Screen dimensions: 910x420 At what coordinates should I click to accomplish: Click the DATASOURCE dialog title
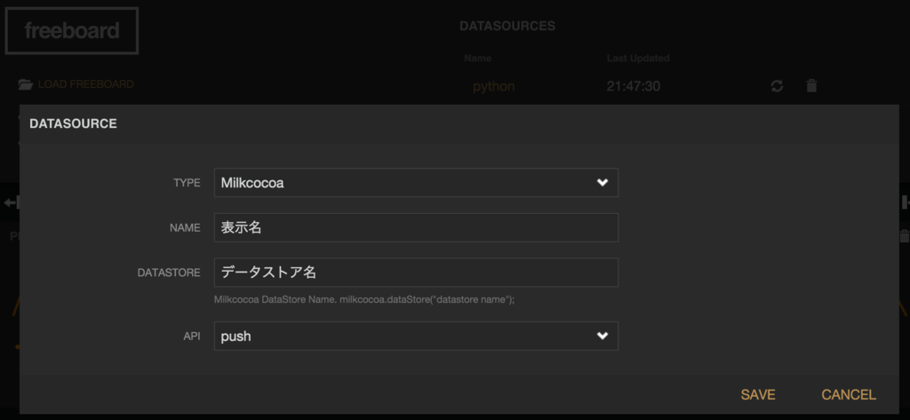73,123
